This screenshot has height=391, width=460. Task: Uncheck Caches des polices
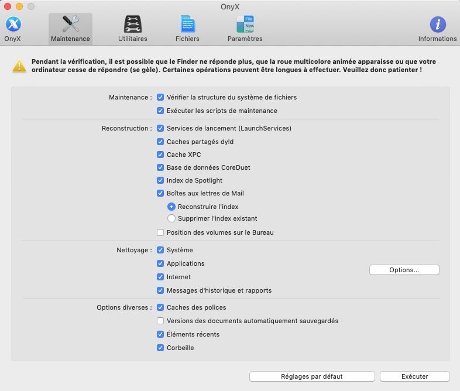click(160, 307)
